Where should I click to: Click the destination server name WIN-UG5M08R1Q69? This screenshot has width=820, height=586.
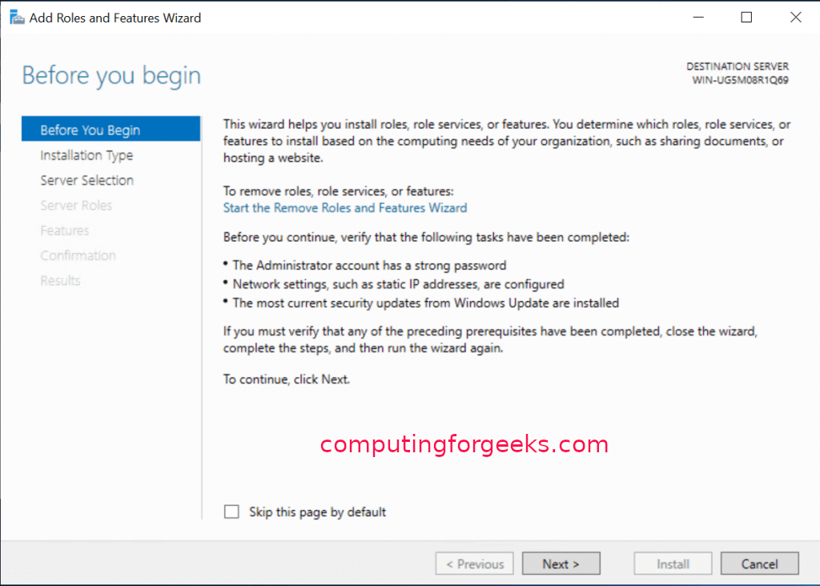(740, 80)
